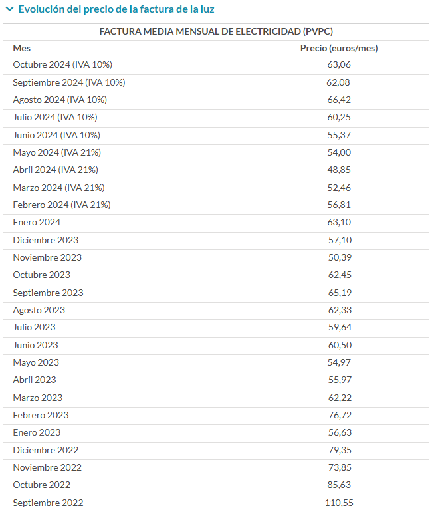Select the 110,55 price value
Screen dimensions: 434x508
(x=339, y=503)
